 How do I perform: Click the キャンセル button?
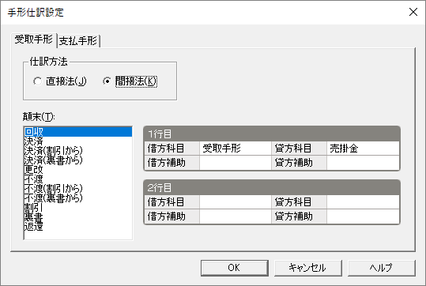tap(307, 268)
